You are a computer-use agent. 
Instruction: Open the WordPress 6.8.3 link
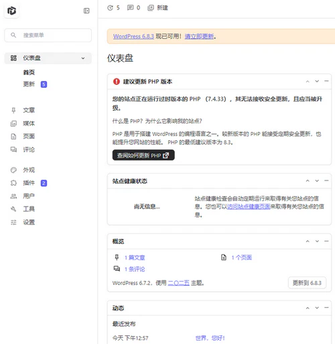[x=133, y=36]
